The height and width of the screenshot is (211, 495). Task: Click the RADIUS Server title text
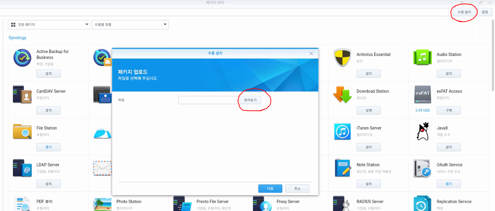tap(370, 202)
